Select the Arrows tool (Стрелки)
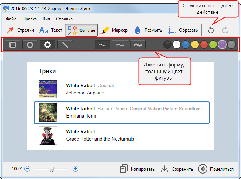The height and width of the screenshot is (179, 241). click(21, 30)
